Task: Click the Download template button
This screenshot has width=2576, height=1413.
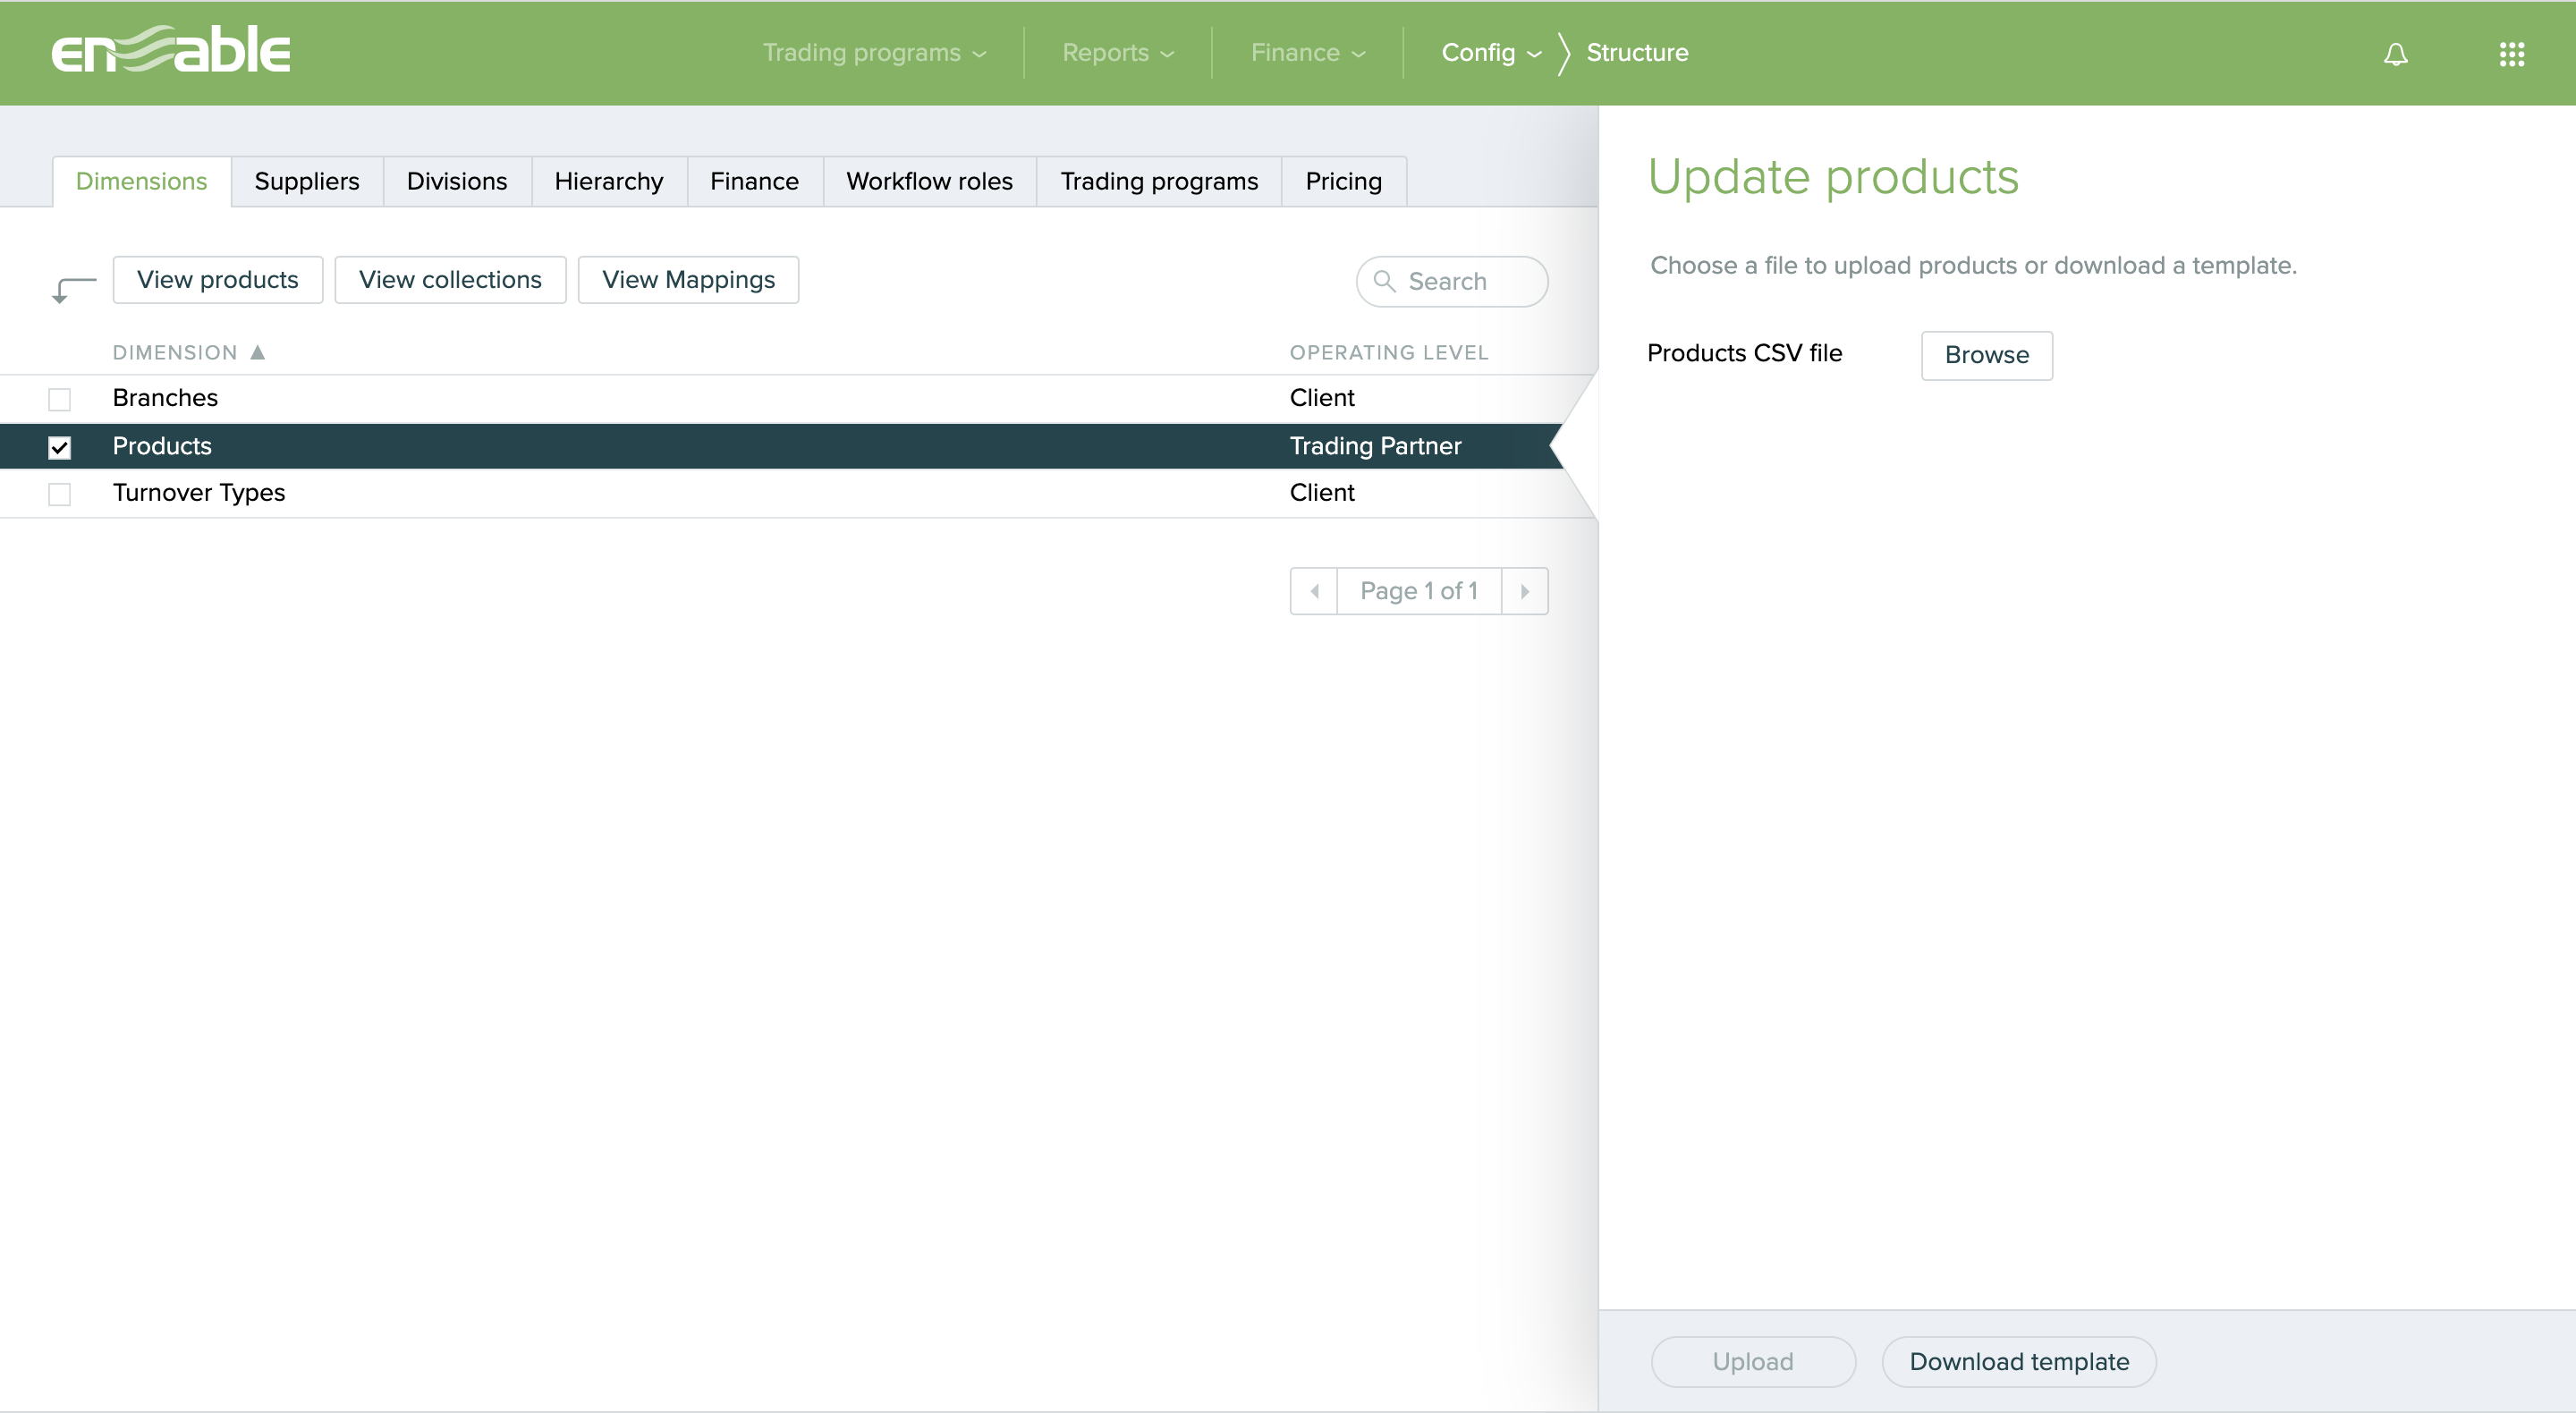Action: pos(2018,1361)
